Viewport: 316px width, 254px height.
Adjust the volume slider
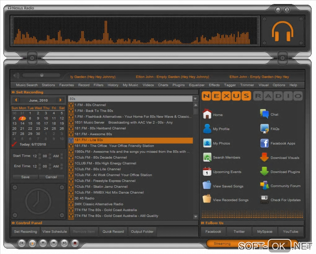pos(41,75)
